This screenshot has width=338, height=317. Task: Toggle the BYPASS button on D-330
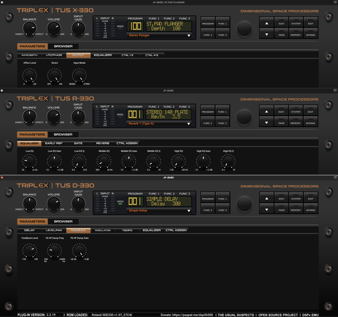311,209
